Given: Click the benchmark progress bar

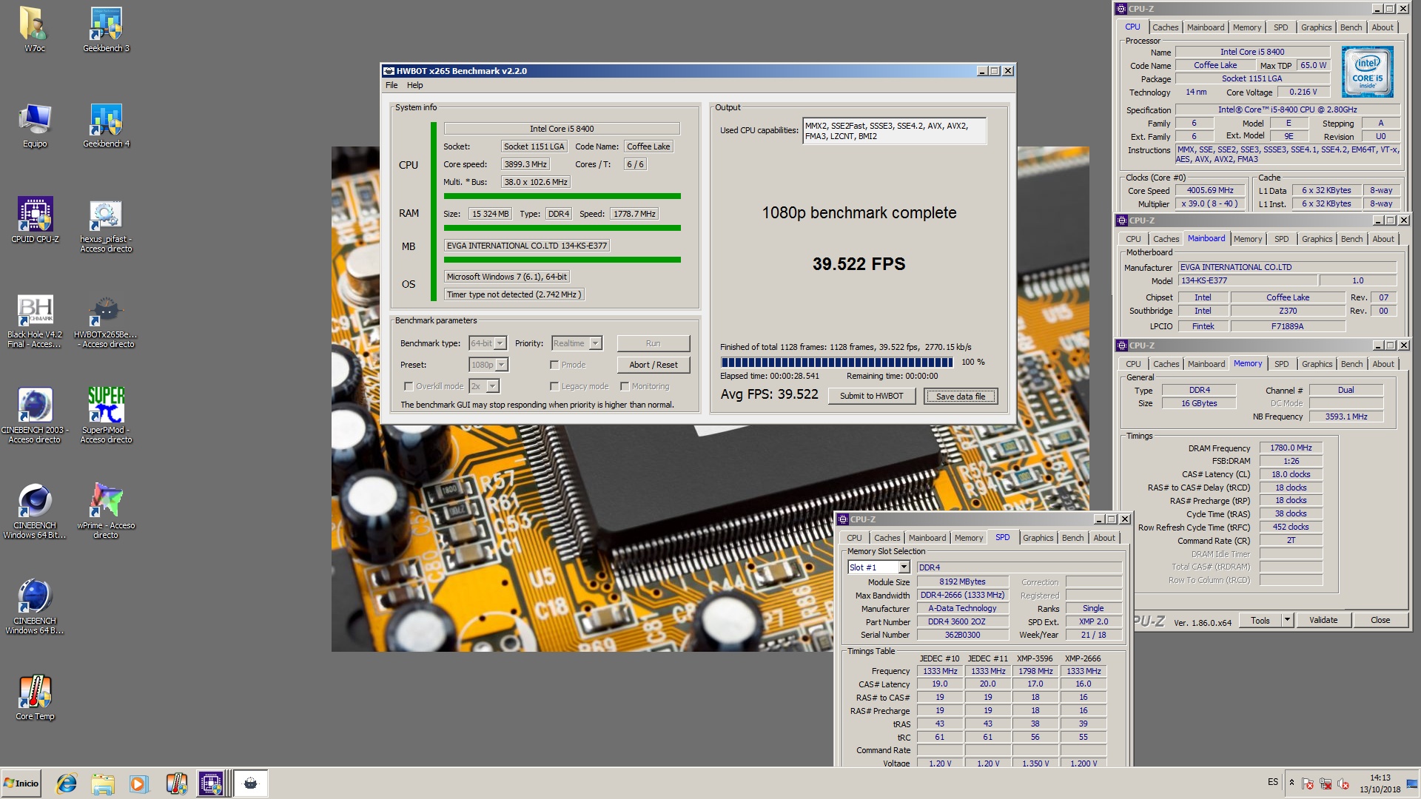Looking at the screenshot, I should click(837, 363).
